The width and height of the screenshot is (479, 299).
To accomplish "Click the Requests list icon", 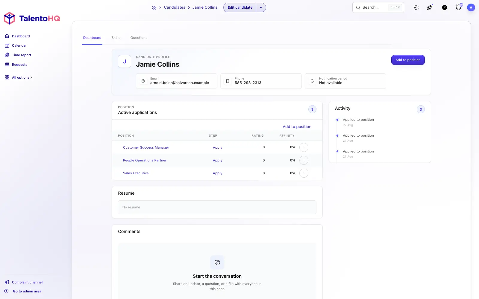I will pyautogui.click(x=7, y=65).
